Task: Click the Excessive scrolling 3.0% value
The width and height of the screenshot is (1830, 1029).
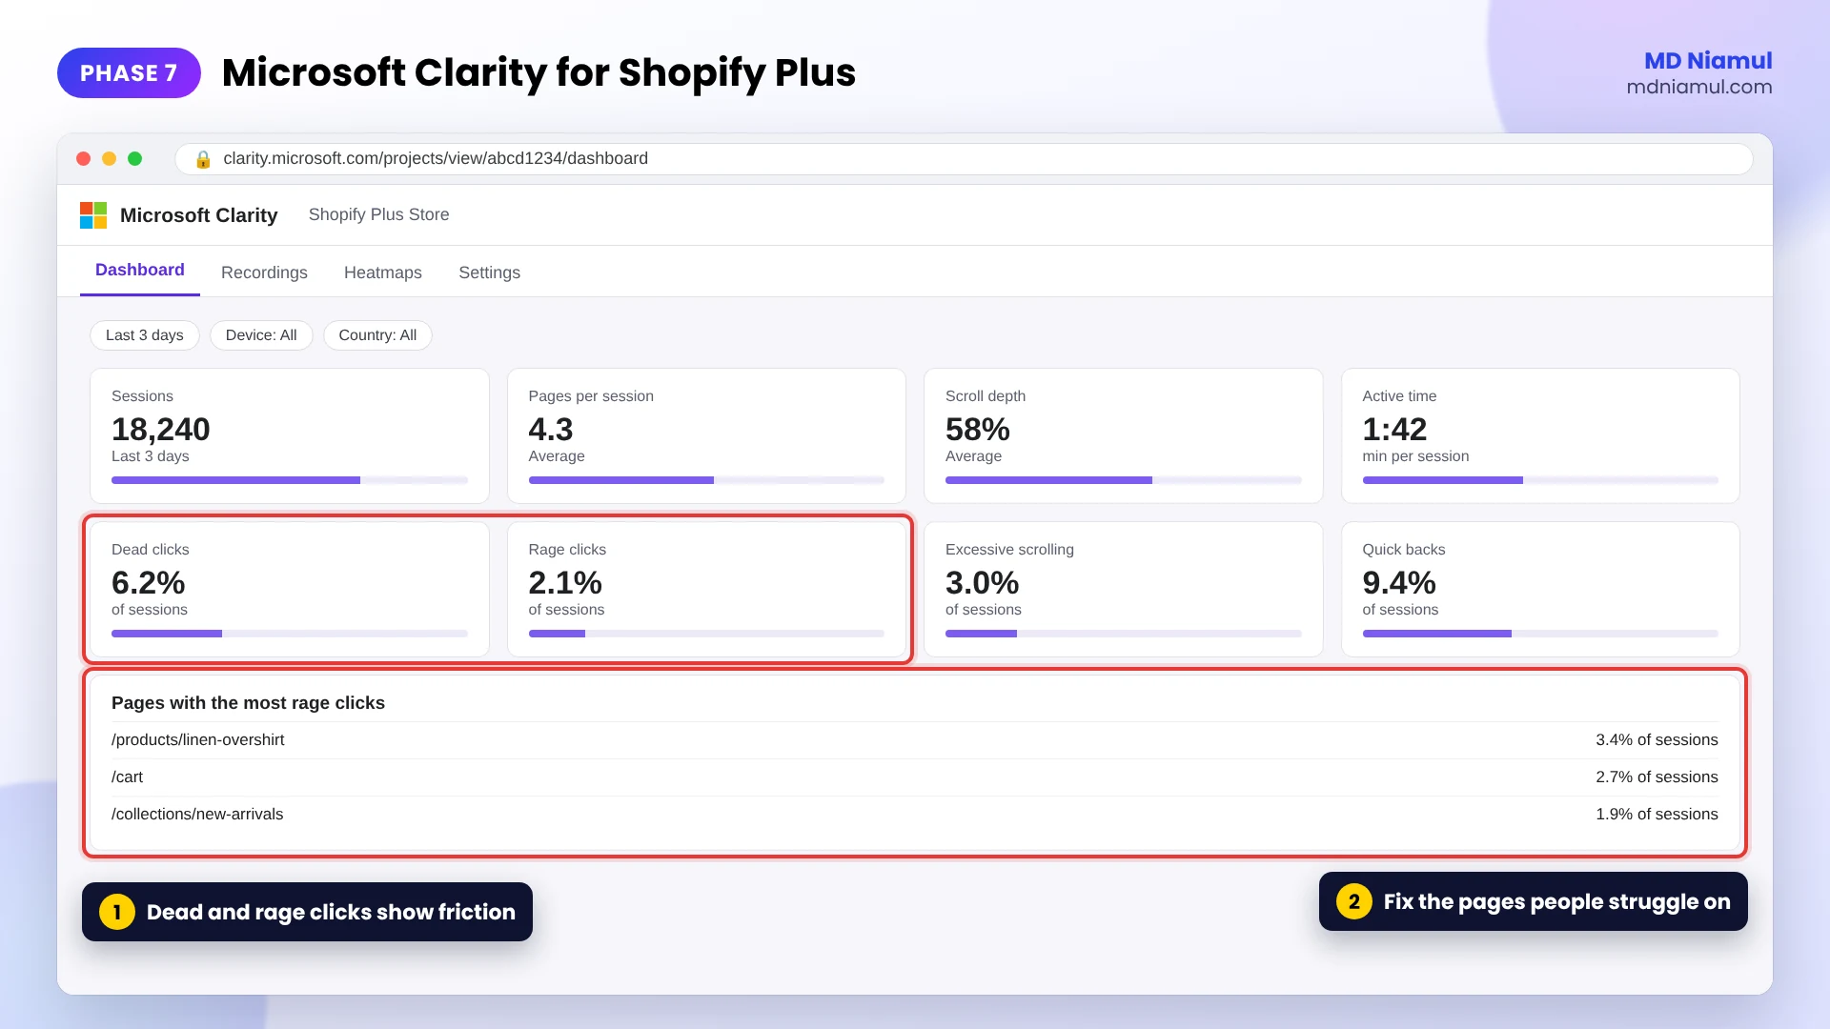Action: [x=983, y=583]
